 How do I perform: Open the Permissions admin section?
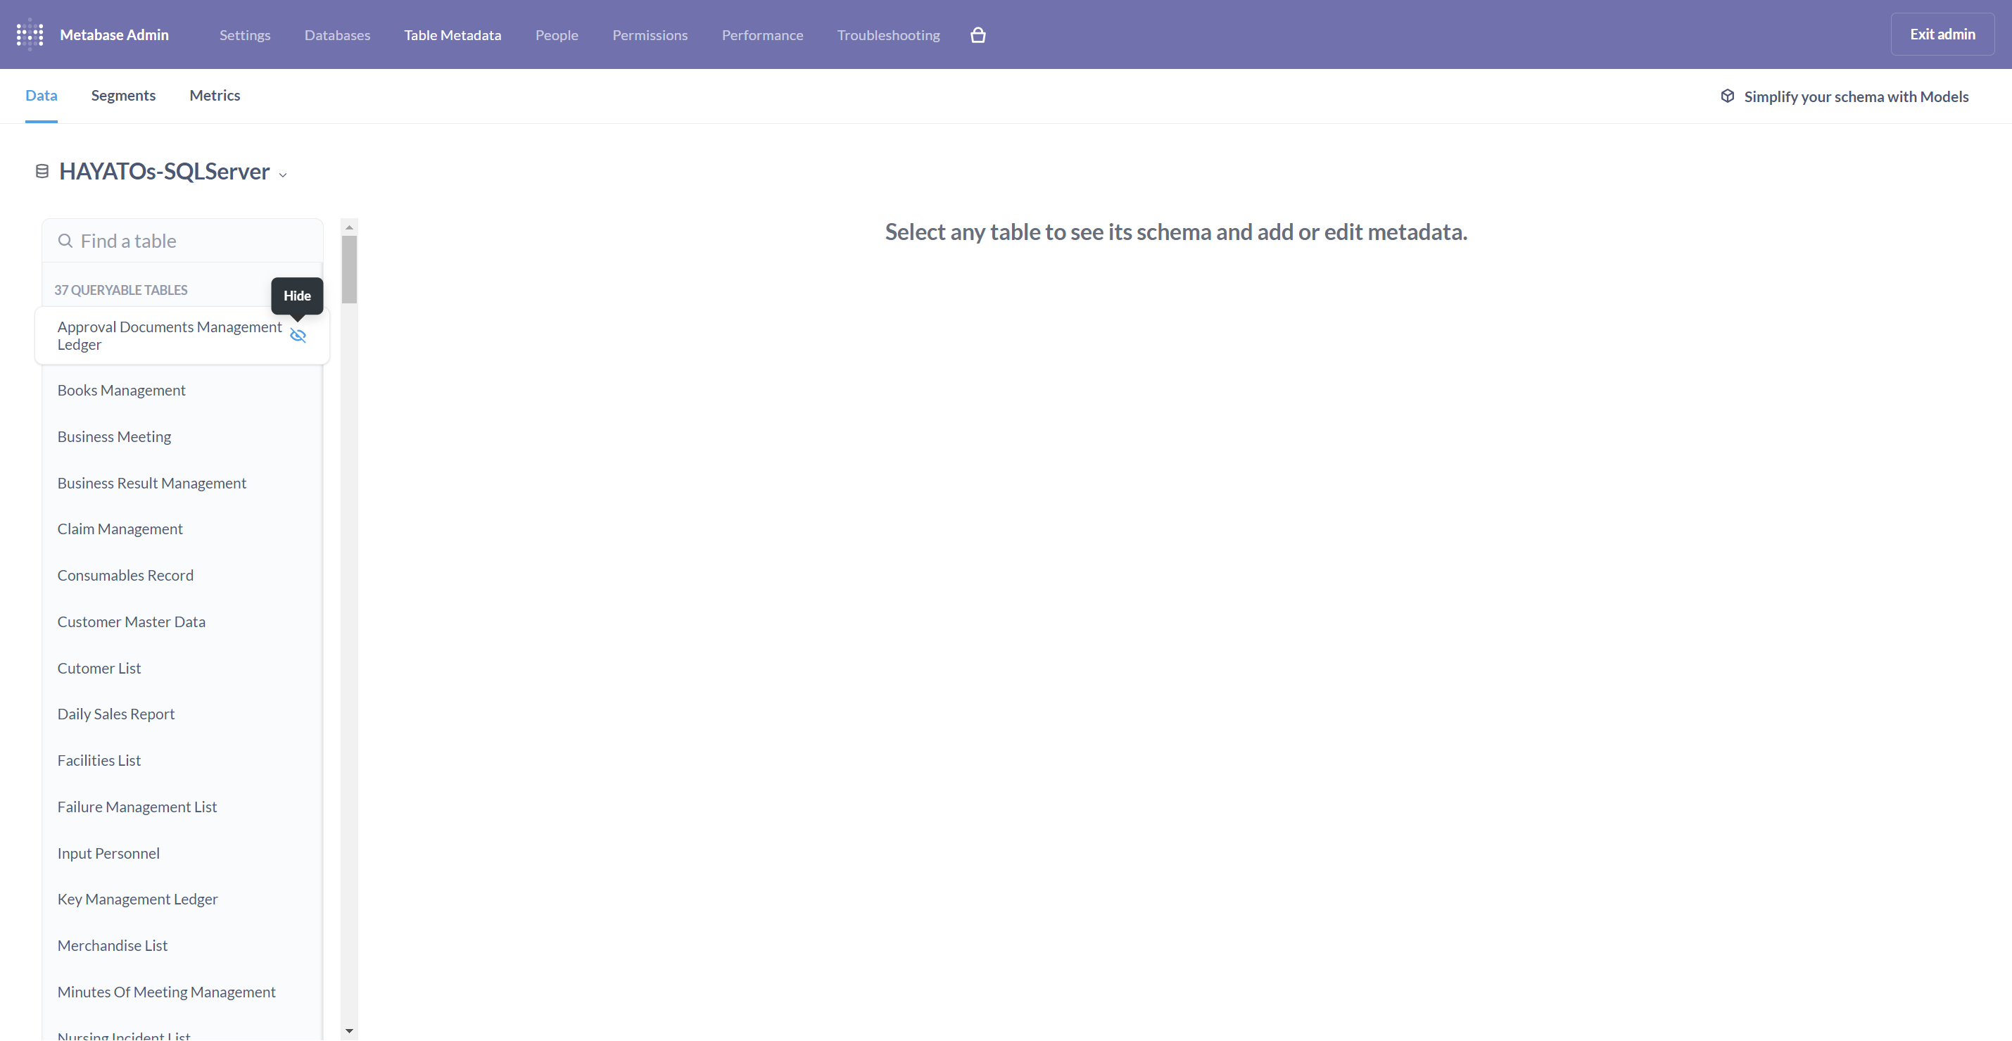[650, 35]
